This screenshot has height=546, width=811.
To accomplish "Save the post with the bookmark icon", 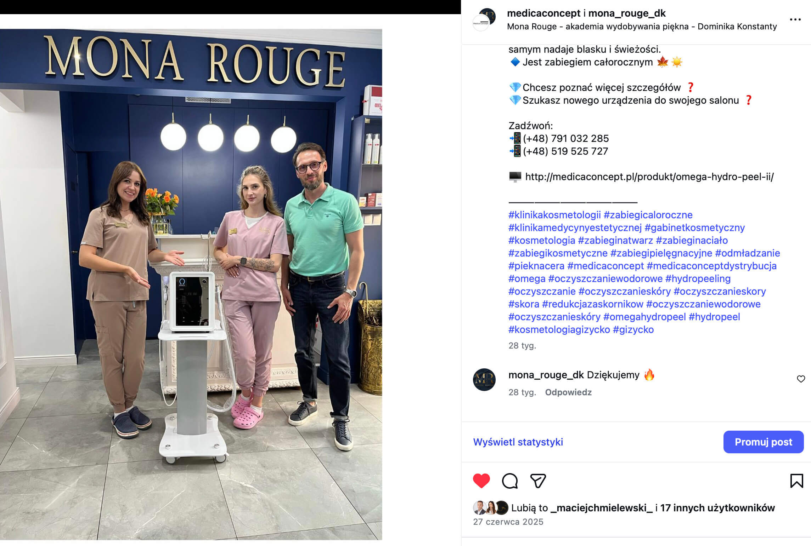I will [x=796, y=481].
